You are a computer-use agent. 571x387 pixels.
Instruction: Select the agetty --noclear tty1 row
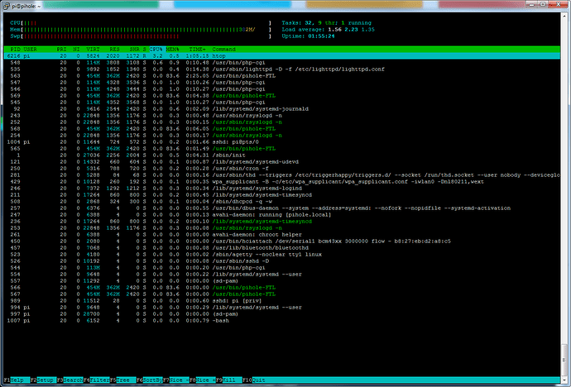coord(282,254)
